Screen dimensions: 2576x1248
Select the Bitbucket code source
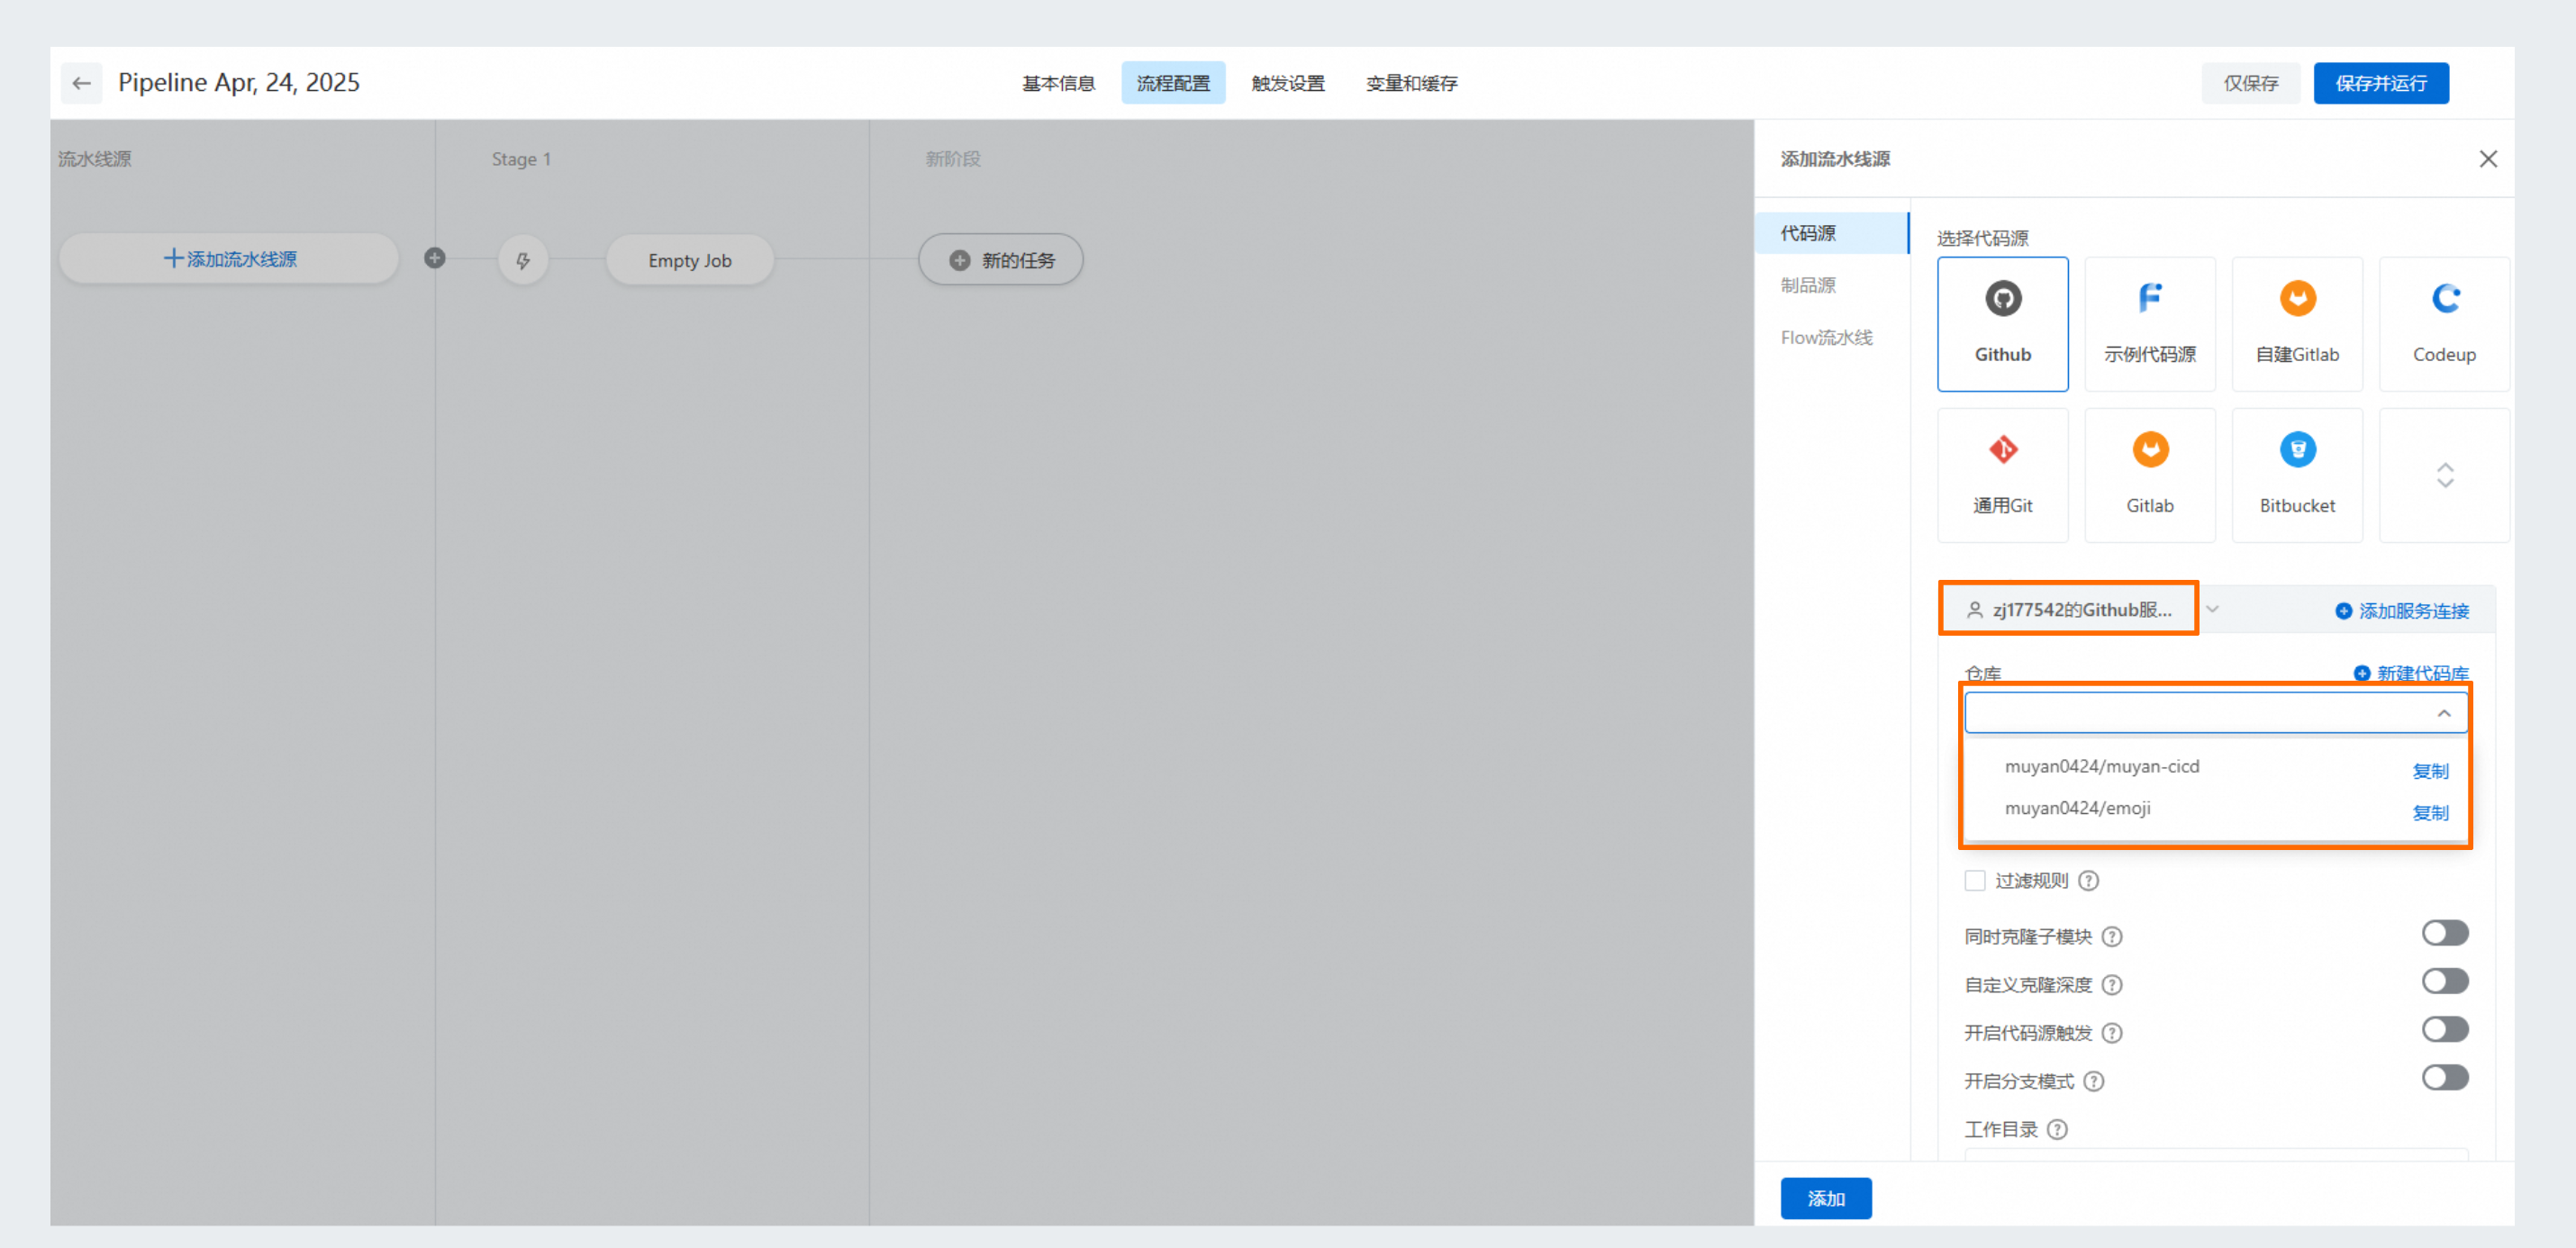click(2297, 475)
